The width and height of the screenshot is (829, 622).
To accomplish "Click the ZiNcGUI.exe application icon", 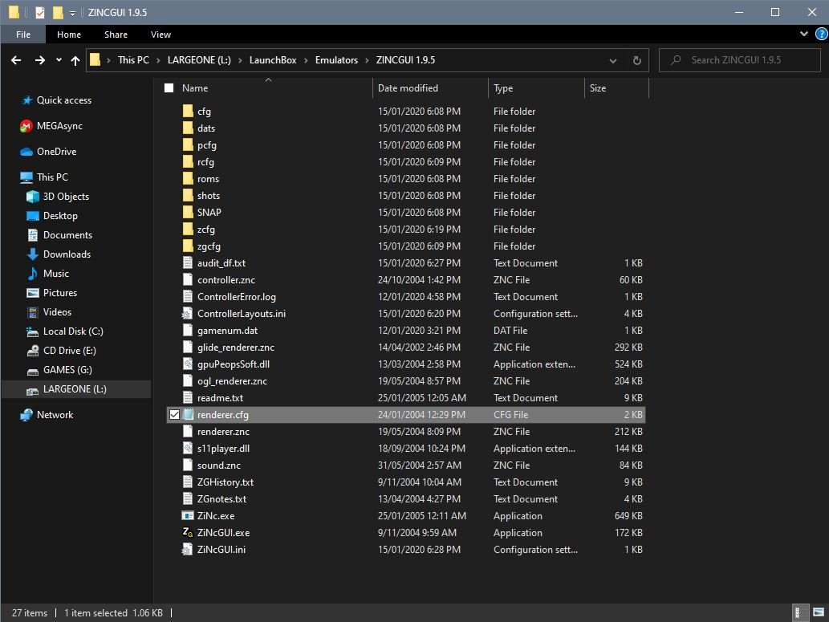I will tap(188, 533).
